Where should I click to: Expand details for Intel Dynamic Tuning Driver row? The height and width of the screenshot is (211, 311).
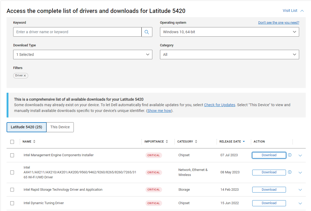300,203
